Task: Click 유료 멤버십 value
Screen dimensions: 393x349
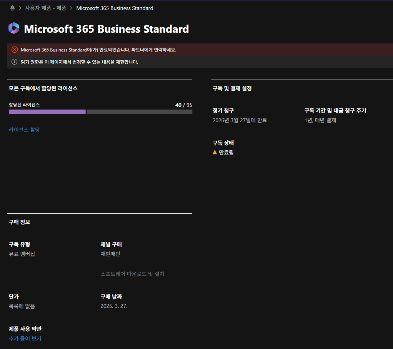Action: pyautogui.click(x=22, y=254)
